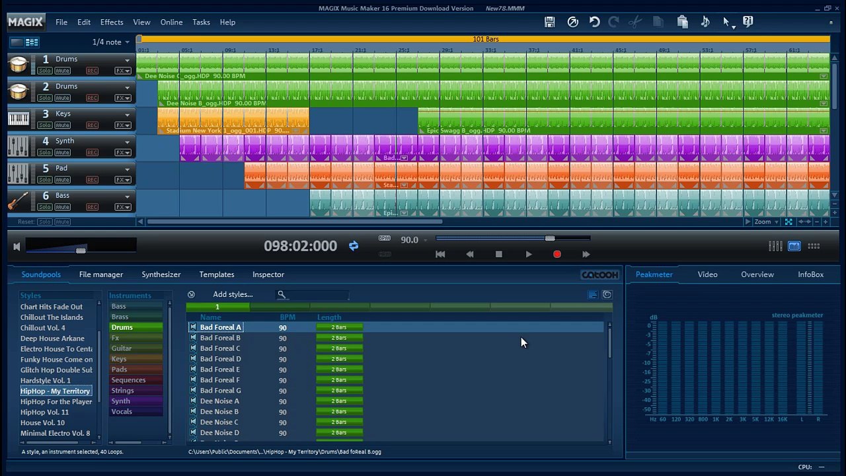This screenshot has height=476, width=846.
Task: Mute track 1 Drums
Action: 63,71
